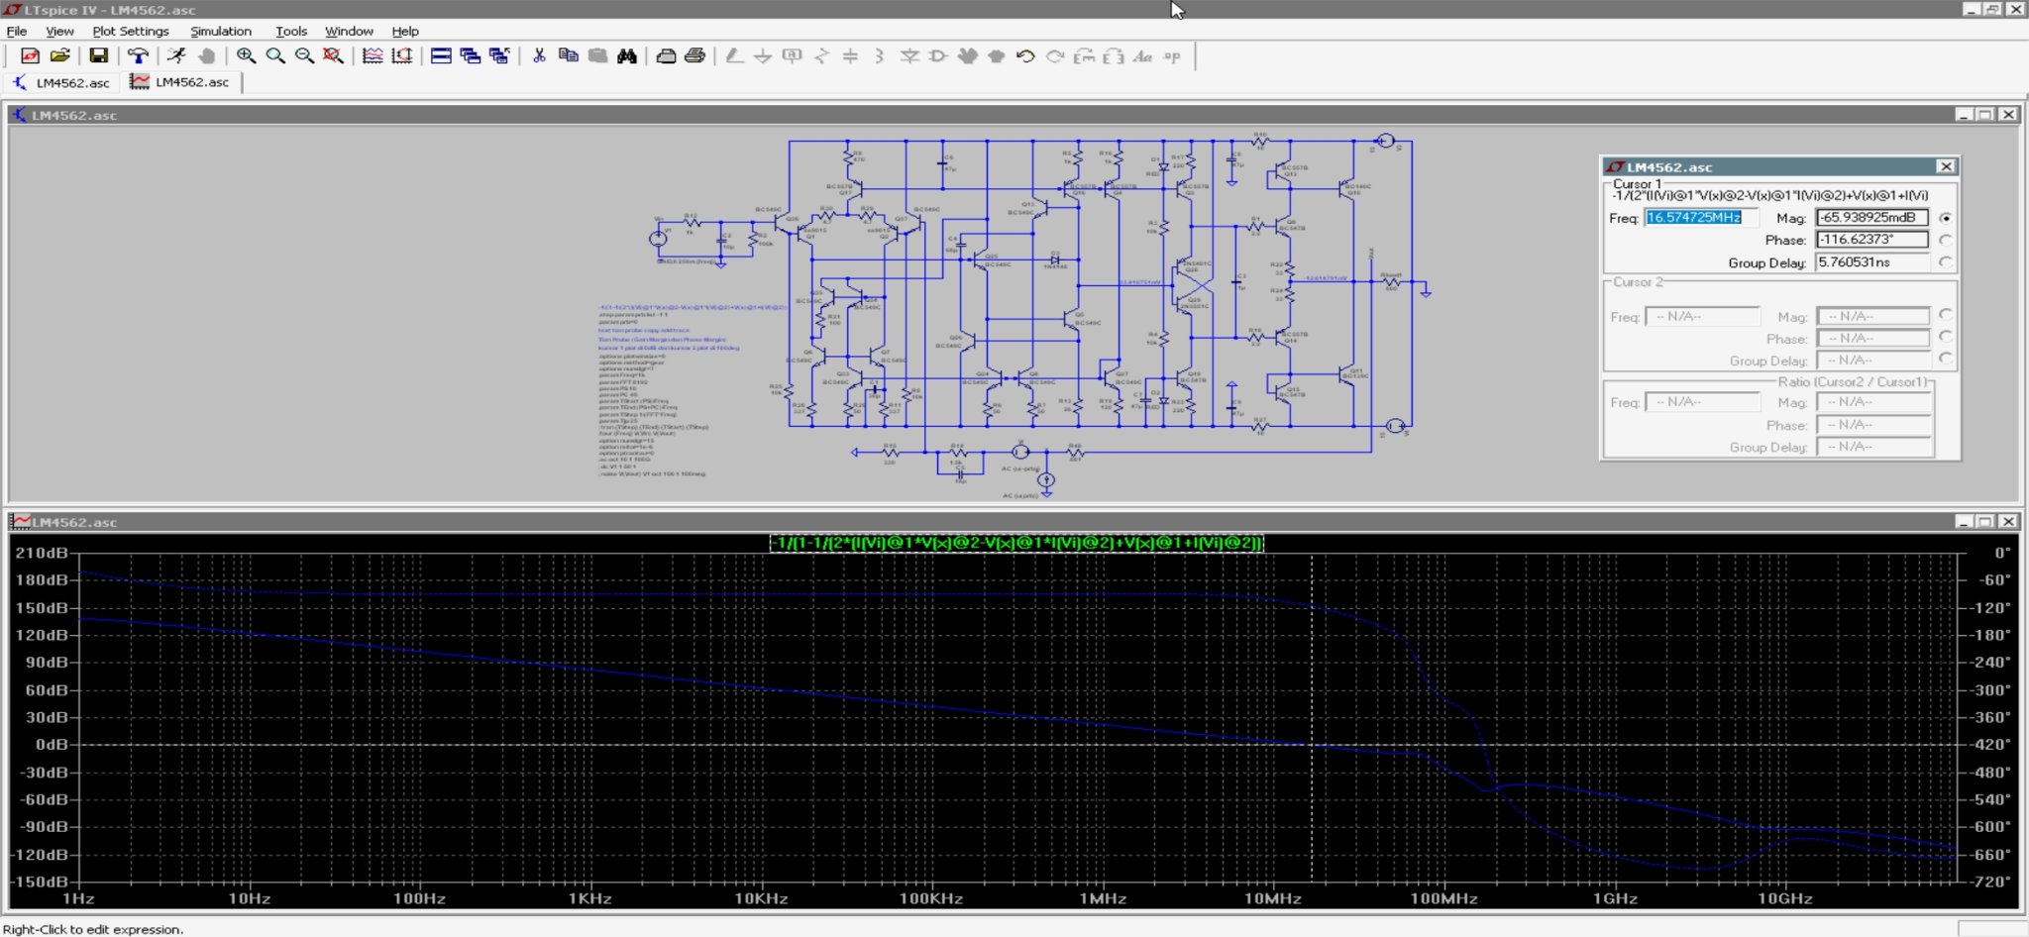This screenshot has width=2029, height=937.
Task: Click the SPICE Directive .op icon
Action: tap(1173, 56)
